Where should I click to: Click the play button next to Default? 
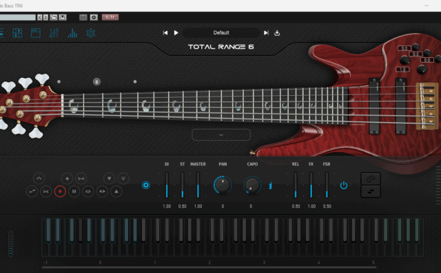pos(176,32)
